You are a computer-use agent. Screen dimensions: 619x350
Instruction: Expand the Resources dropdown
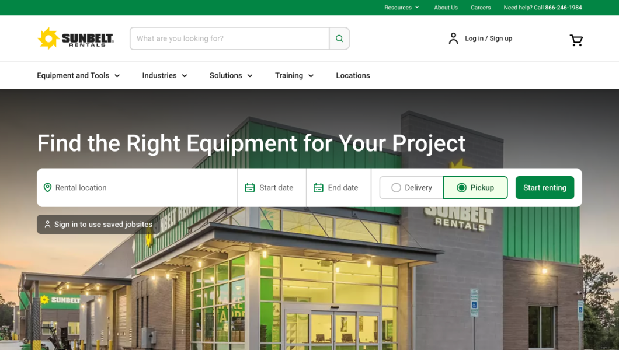click(402, 8)
